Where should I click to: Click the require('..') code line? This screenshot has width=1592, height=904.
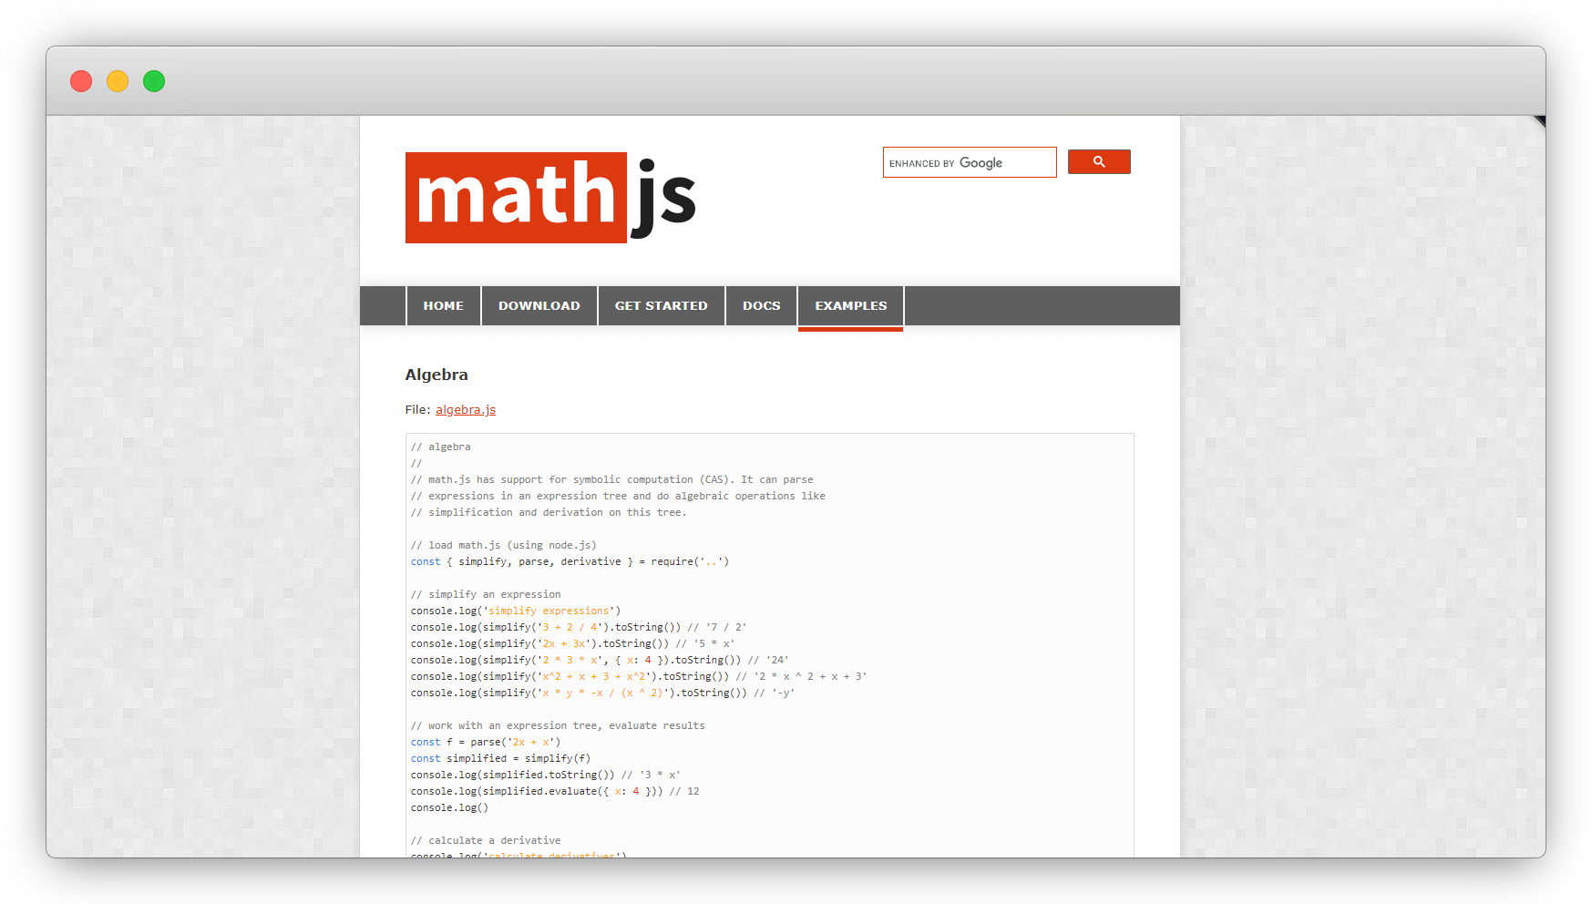(570, 562)
